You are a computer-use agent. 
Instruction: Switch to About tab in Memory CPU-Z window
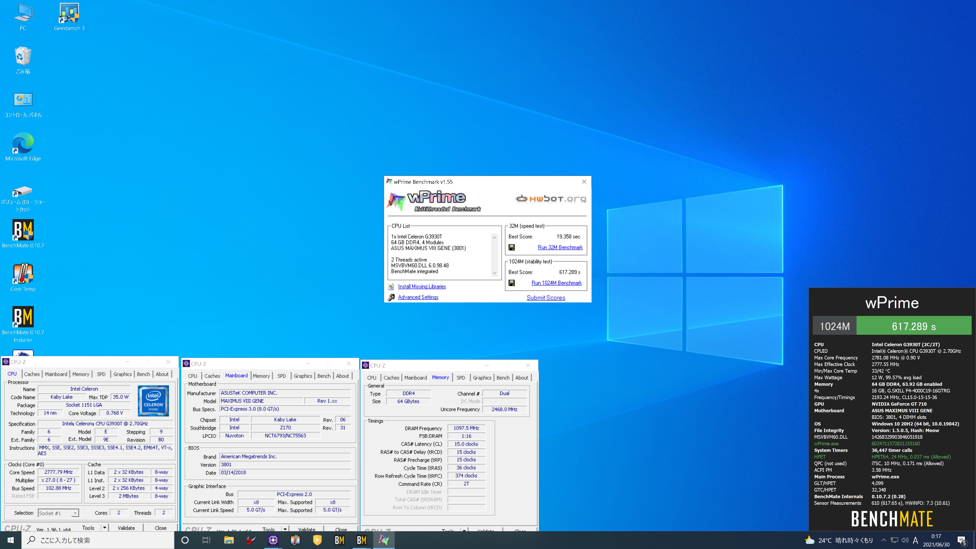[x=521, y=378]
